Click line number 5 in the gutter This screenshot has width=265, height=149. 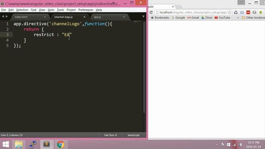7,46
